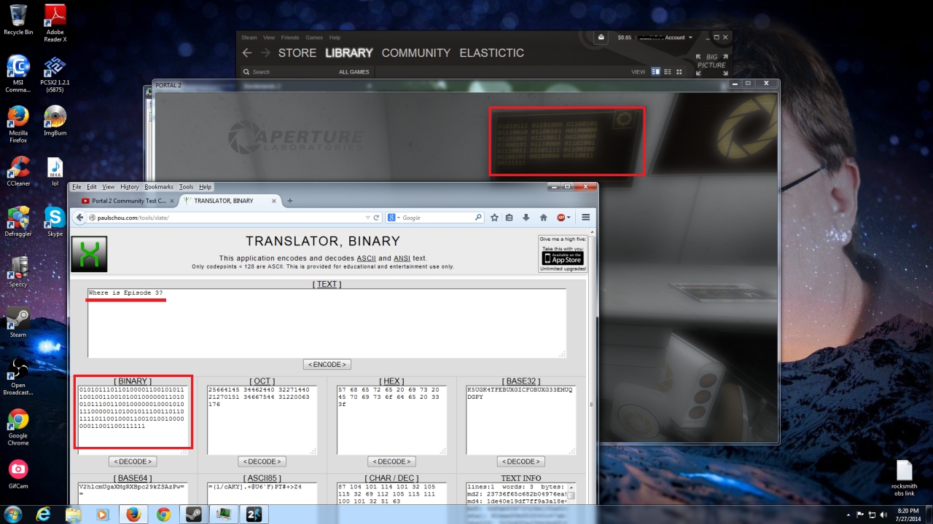Open the Firefox downloads arrow icon
Viewport: 933px width, 524px height.
(x=526, y=218)
